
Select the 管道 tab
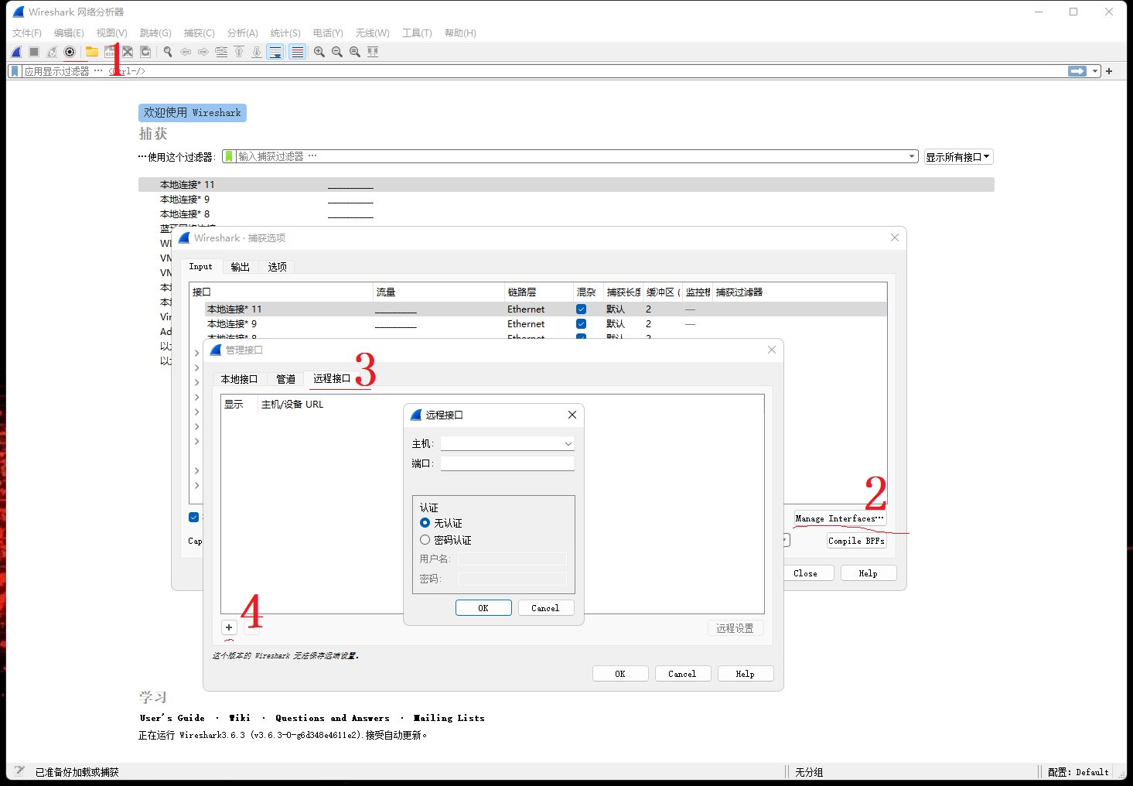(286, 379)
